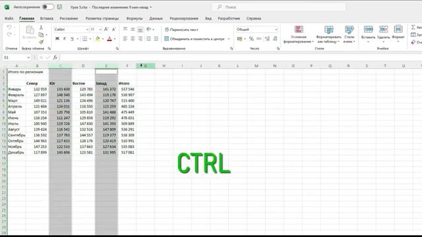Image resolution: width=422 pixels, height=237 pixels.
Task: Toggle the AutoSave switch (Автосохранение)
Action: click(48, 7)
